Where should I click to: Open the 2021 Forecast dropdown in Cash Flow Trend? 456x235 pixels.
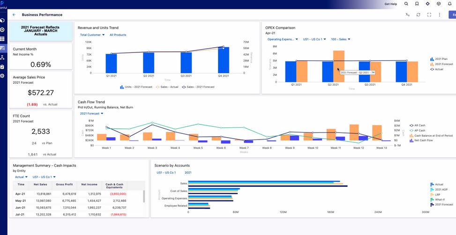point(91,114)
